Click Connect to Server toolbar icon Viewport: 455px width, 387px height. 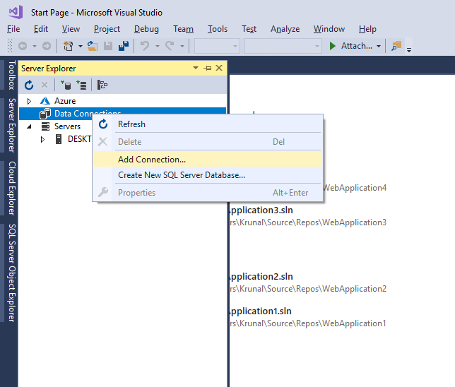point(81,85)
